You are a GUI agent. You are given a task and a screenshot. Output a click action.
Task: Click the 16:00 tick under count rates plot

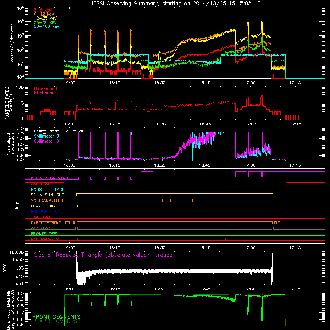pos(69,83)
